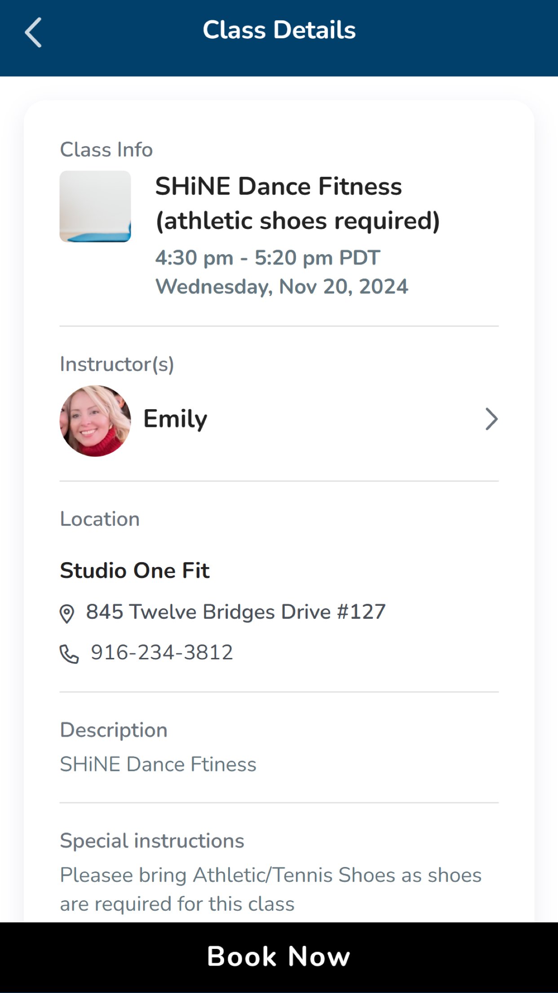Open address 845 Twelve Bridges Drive

(x=236, y=612)
